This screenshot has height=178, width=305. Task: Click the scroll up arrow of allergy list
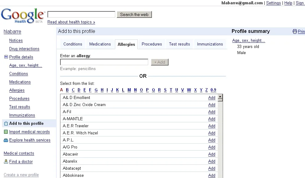click(x=220, y=97)
